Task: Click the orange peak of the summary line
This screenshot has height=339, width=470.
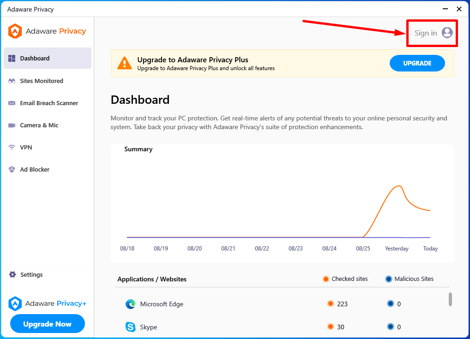Action: (x=399, y=186)
